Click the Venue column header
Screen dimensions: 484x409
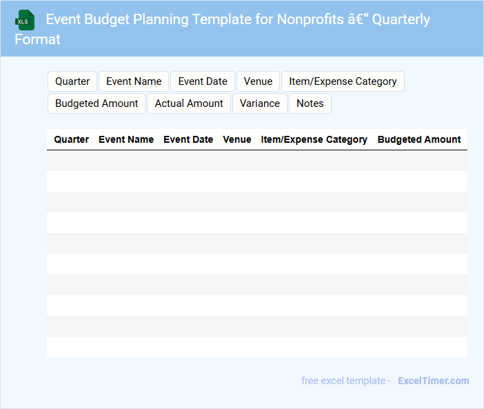coord(237,139)
